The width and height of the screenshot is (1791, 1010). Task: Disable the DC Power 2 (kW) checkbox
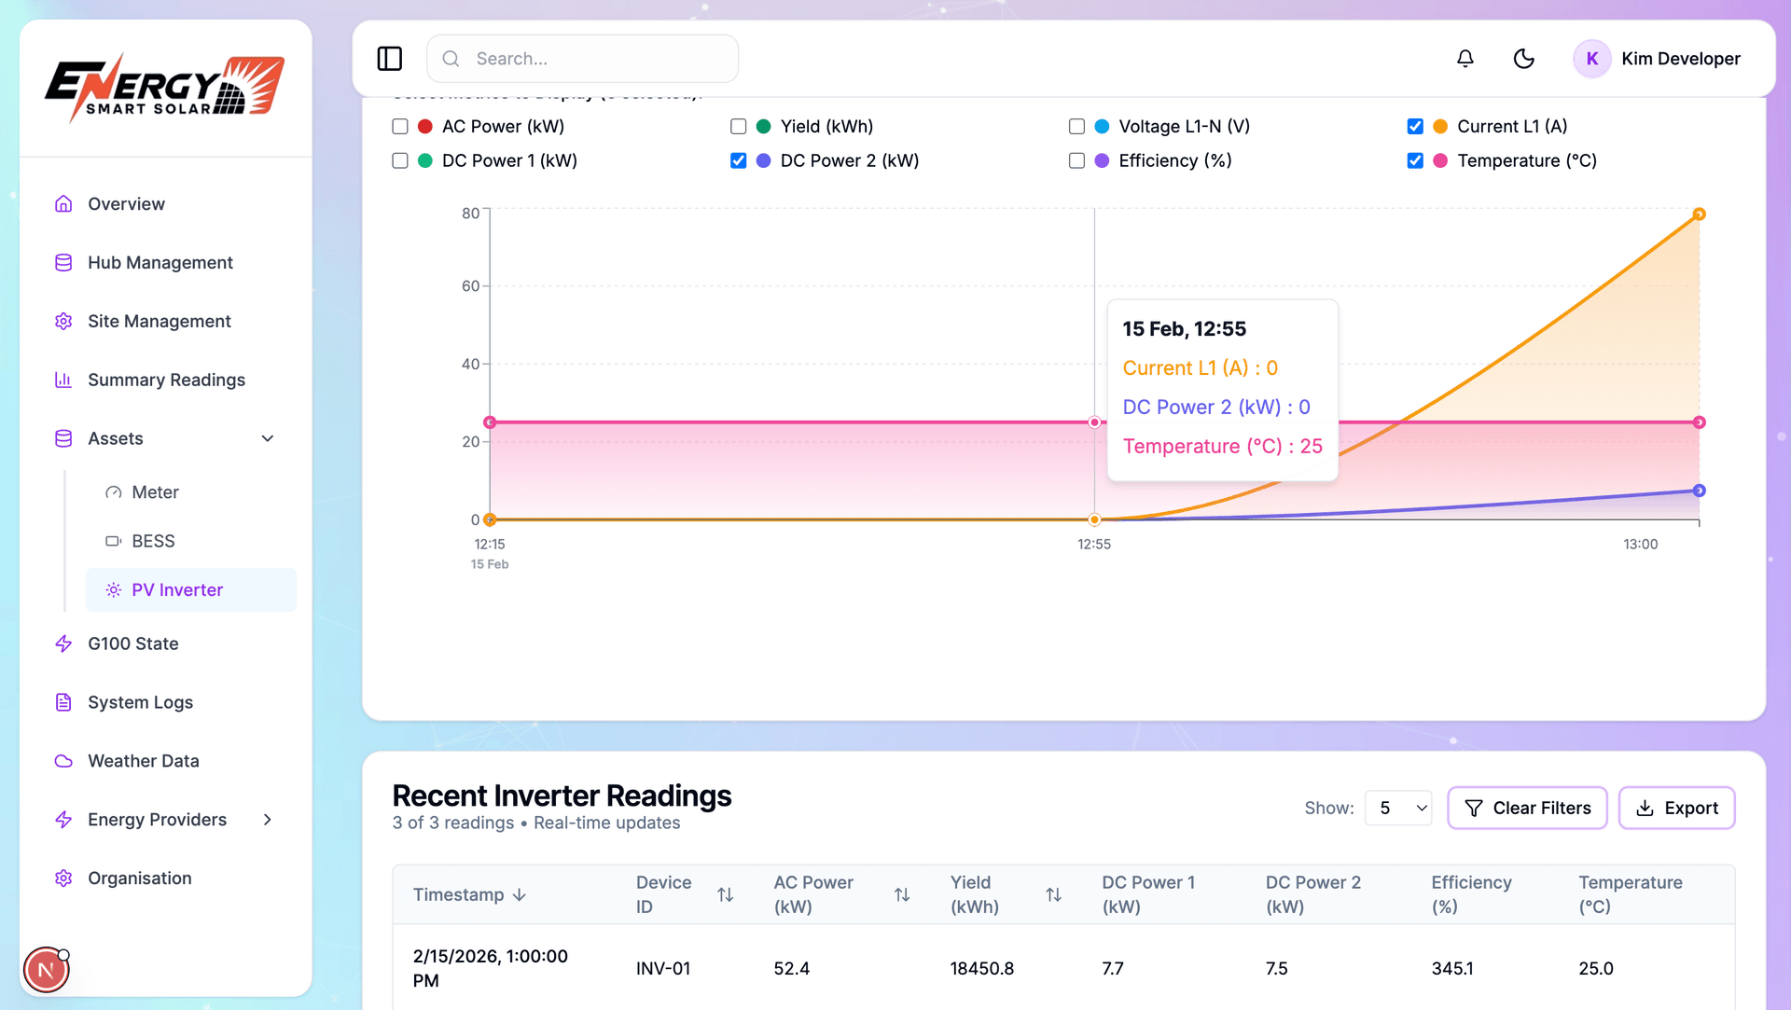pos(738,160)
